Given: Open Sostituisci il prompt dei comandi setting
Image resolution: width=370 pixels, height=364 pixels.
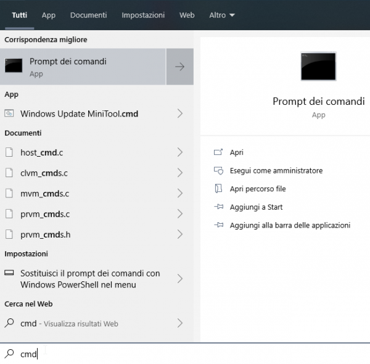Looking at the screenshot, I should coord(89,279).
